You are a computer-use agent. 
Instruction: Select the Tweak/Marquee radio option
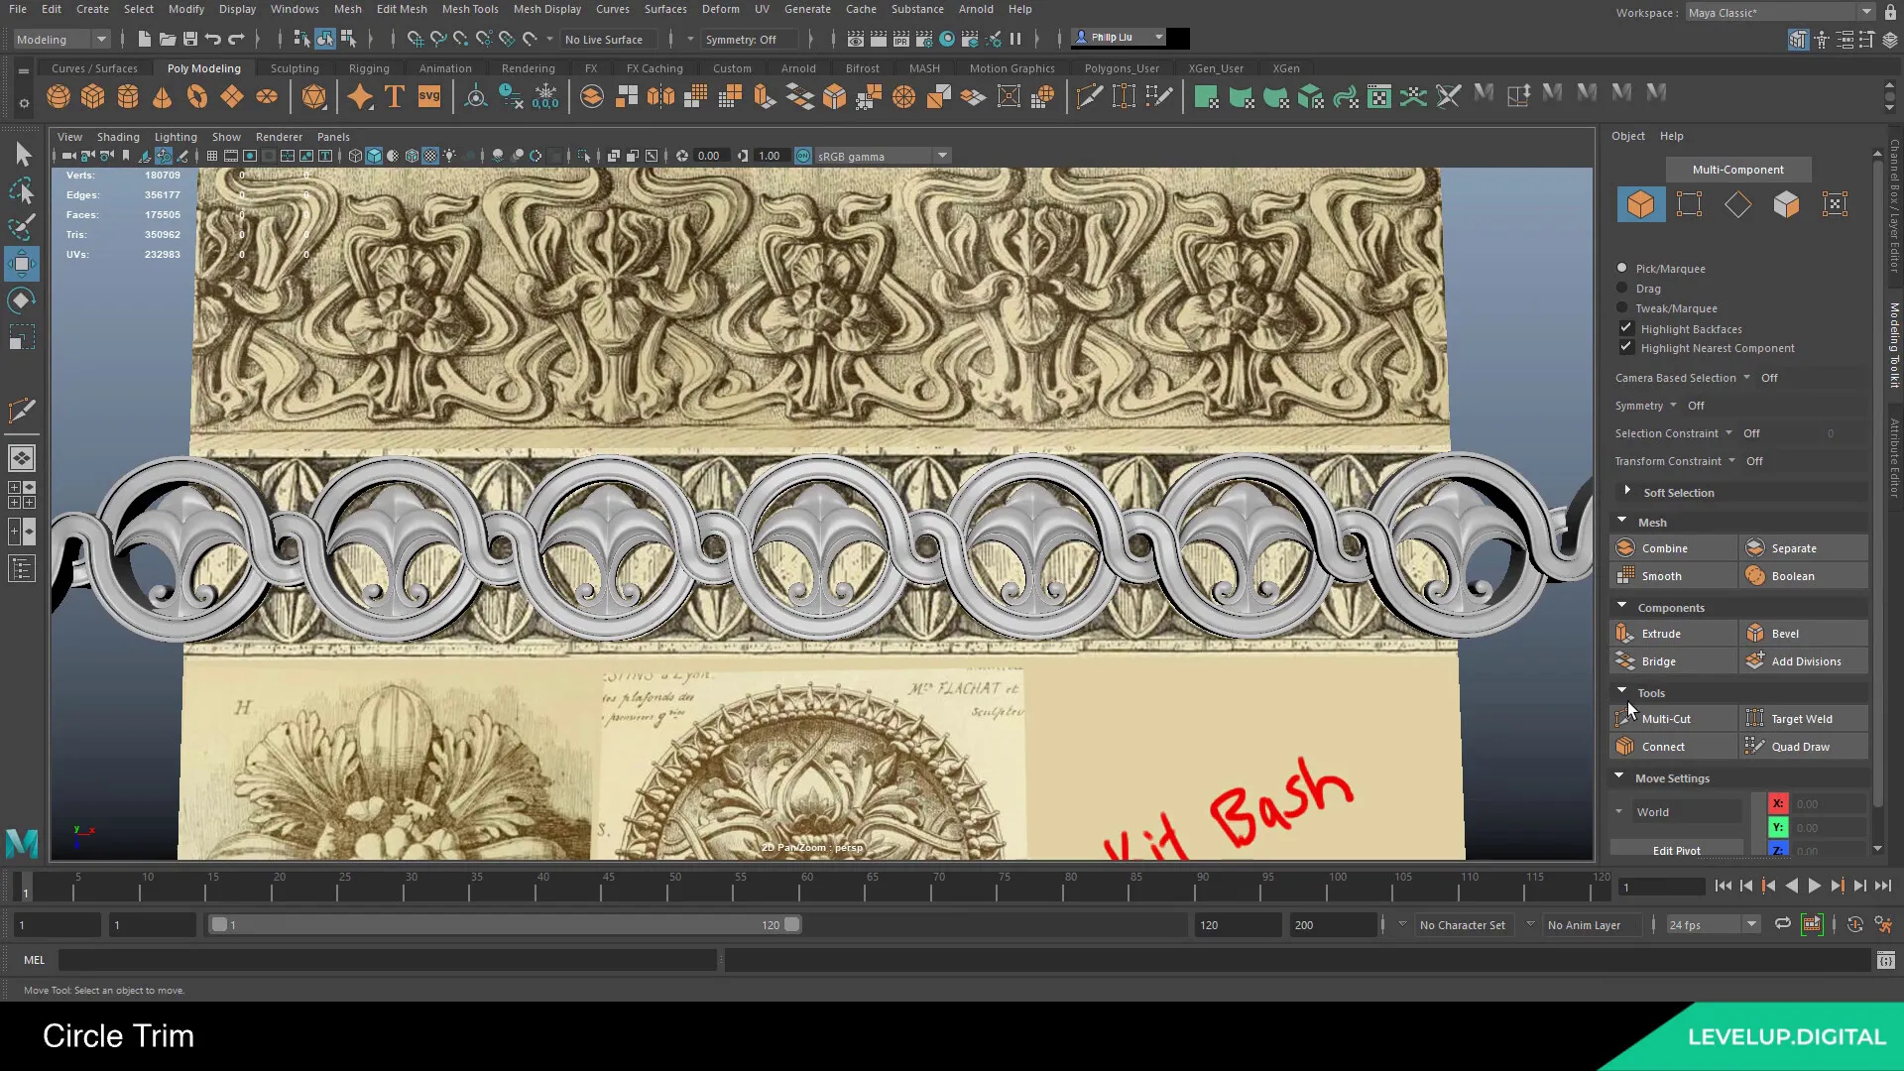click(x=1622, y=308)
